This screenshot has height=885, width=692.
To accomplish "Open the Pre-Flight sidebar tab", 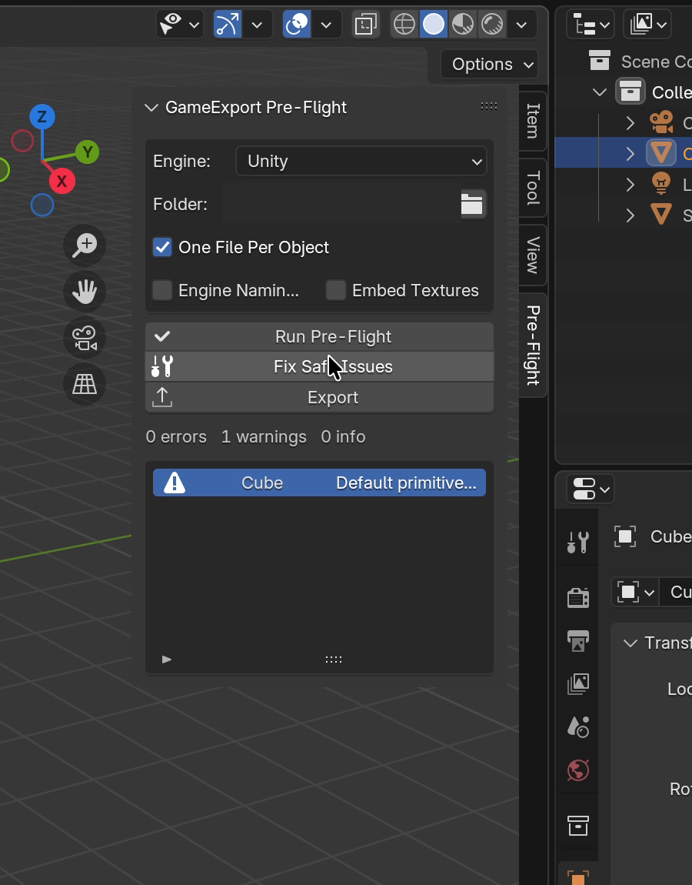I will (x=532, y=346).
